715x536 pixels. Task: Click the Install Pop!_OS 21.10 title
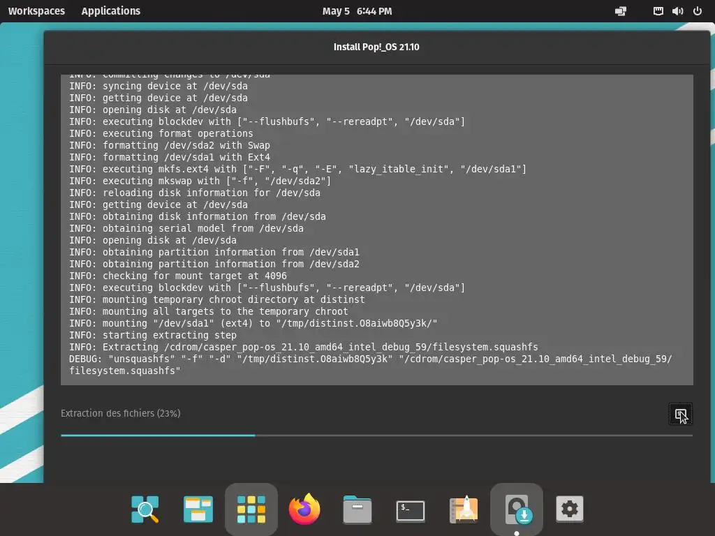[x=376, y=47]
